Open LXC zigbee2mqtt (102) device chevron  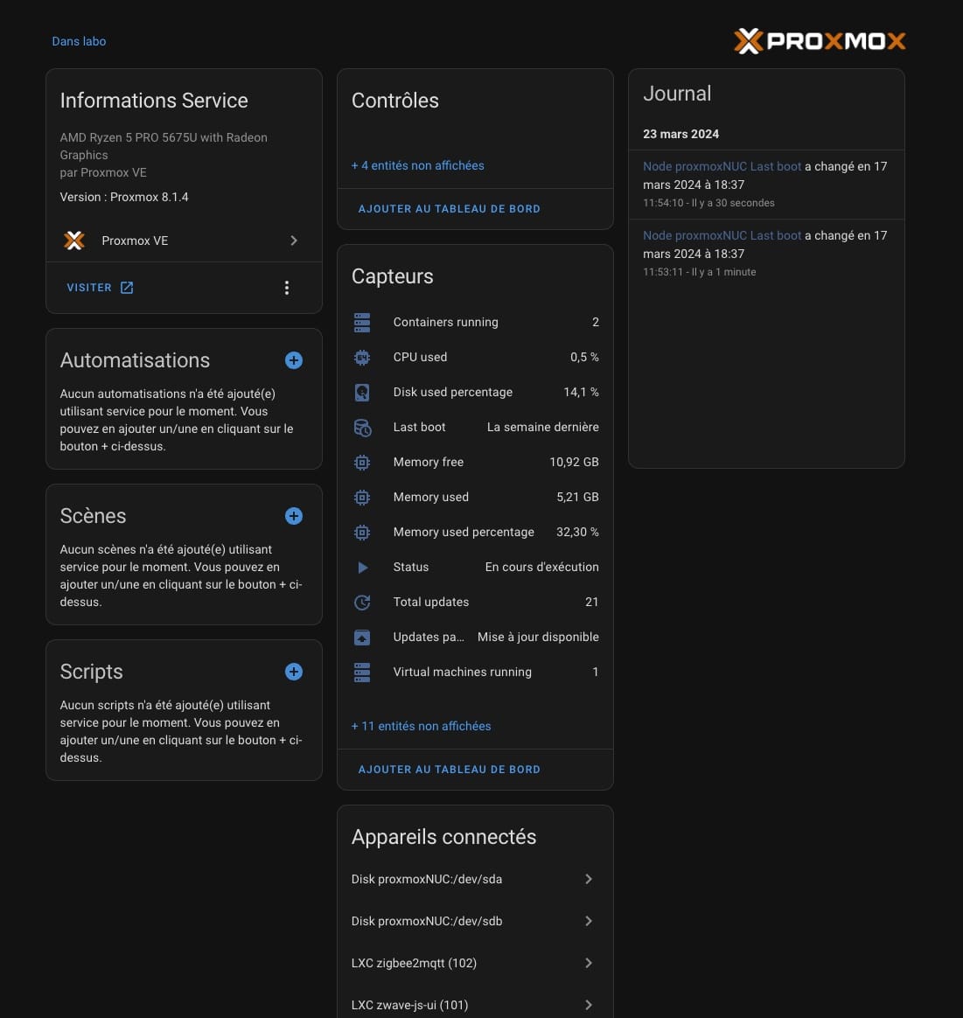click(x=589, y=963)
